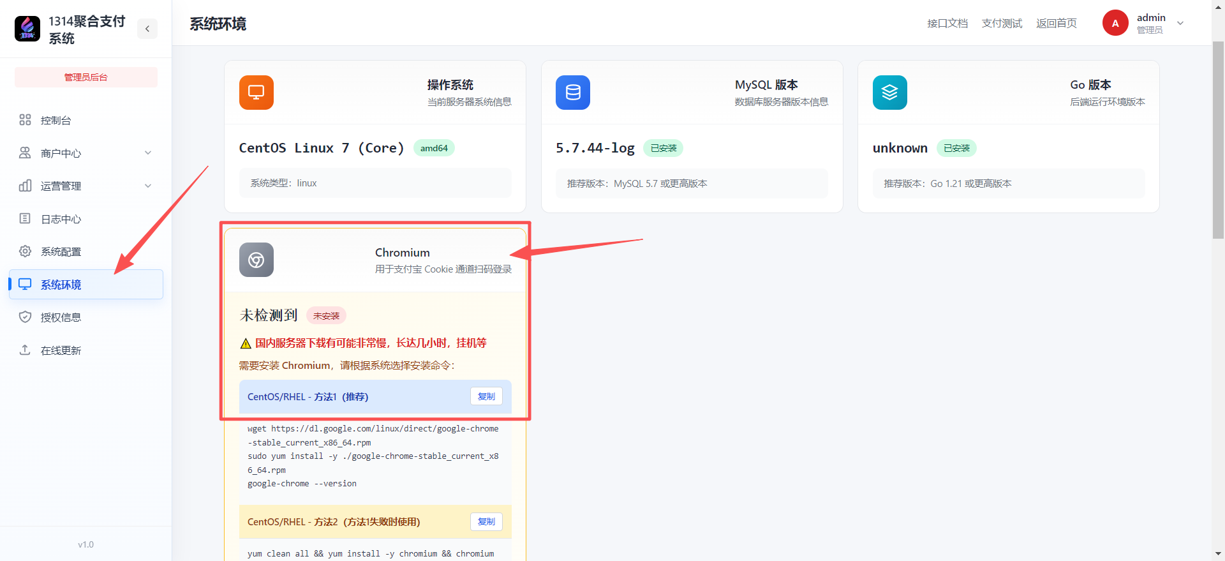Click the CentOS/RHEL - 方法2 header text
This screenshot has height=561, width=1225.
coord(334,522)
